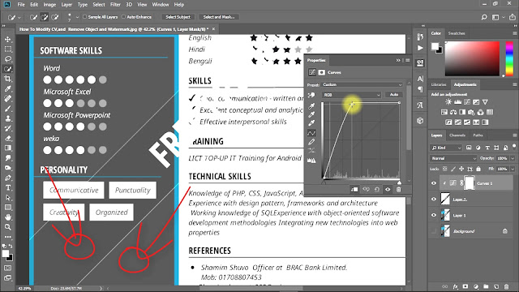Open the Image menu
The width and height of the screenshot is (519, 292).
(49, 5)
